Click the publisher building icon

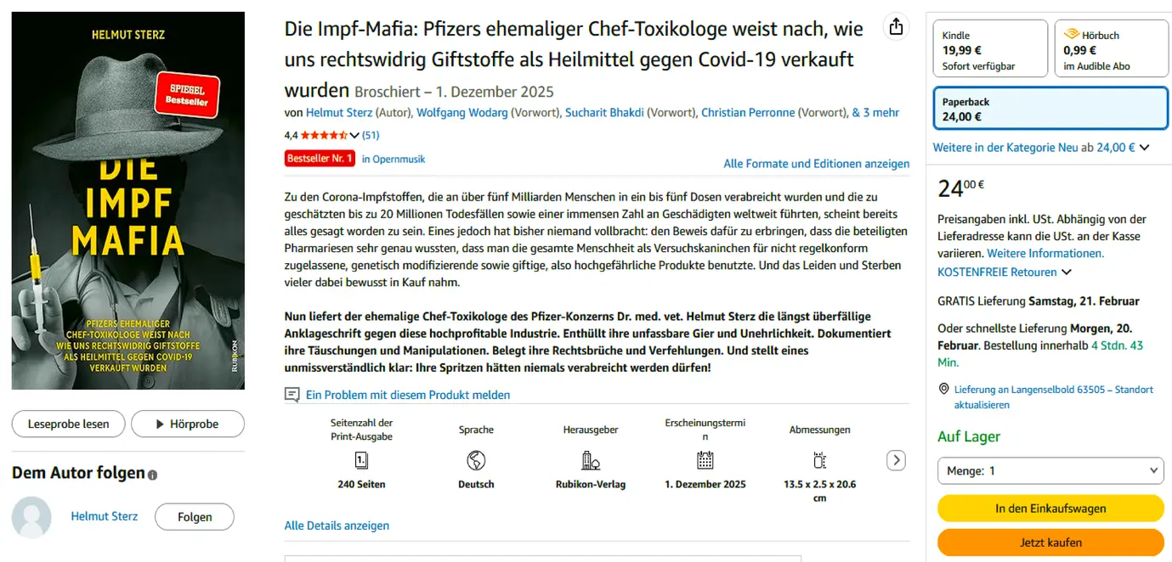tap(591, 460)
